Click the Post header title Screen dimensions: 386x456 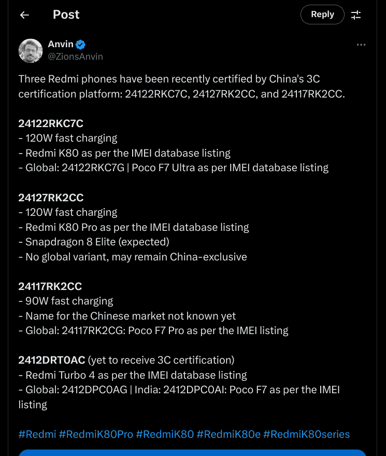[x=66, y=15]
